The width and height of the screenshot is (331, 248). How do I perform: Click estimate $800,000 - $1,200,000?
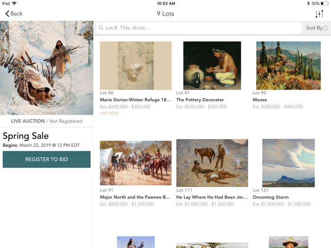[127, 204]
